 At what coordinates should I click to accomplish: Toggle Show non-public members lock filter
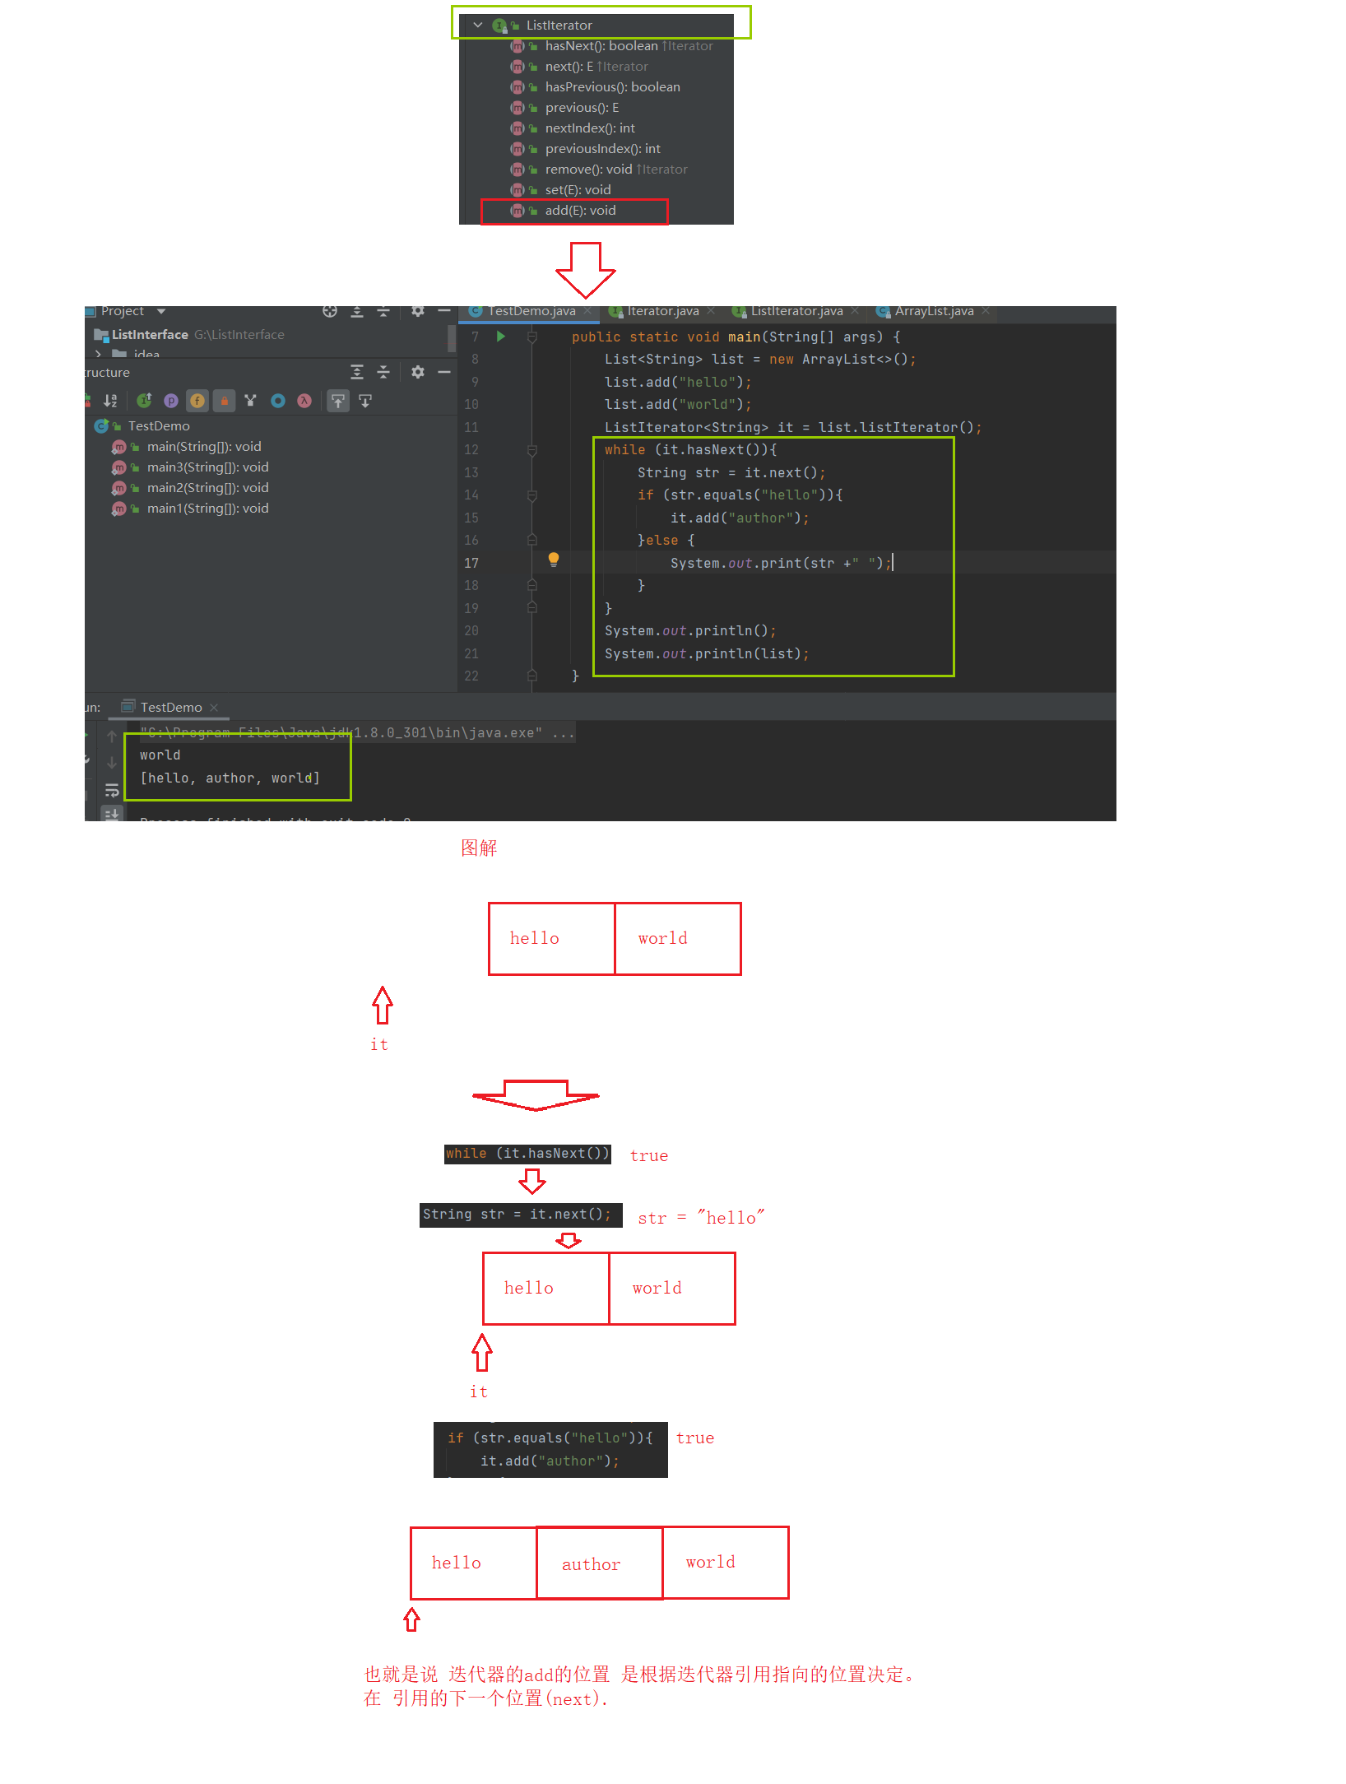tap(224, 401)
